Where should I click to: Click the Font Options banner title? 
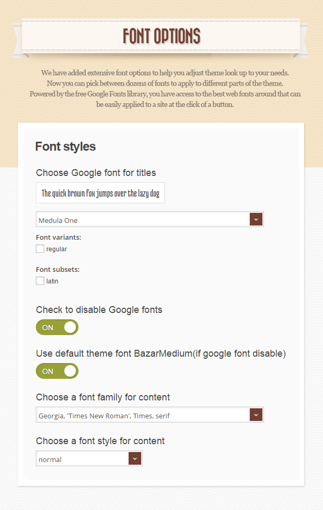tap(162, 36)
